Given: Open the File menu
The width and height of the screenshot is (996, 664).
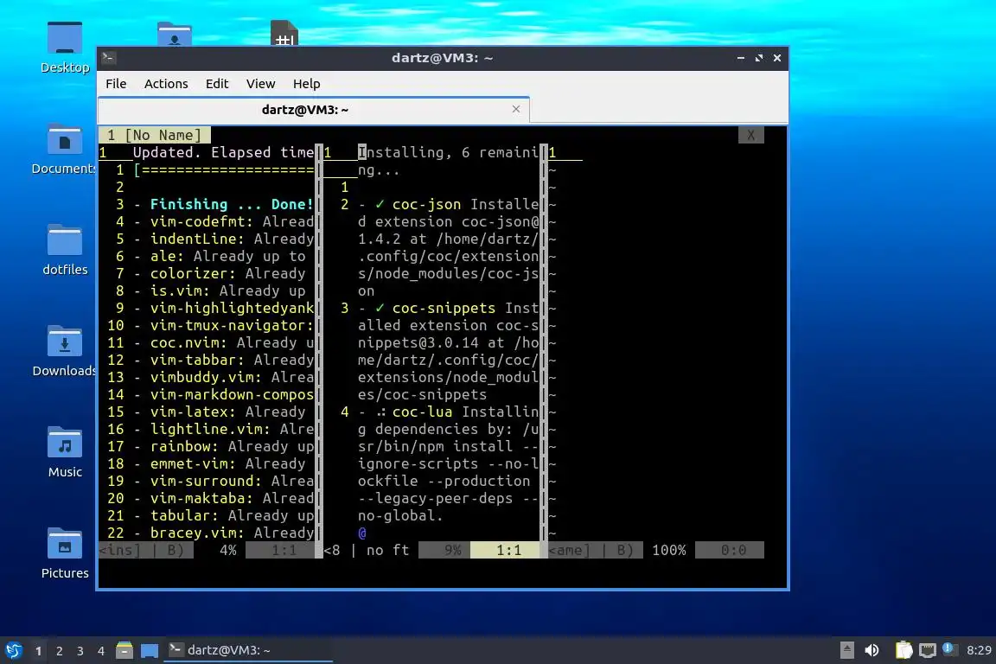Looking at the screenshot, I should point(116,84).
